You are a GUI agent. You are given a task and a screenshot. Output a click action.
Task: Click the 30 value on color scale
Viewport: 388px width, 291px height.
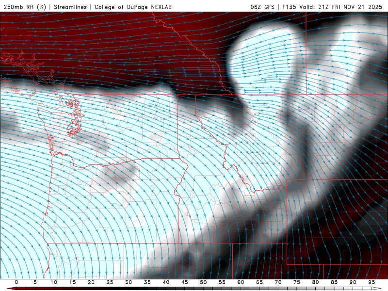click(x=129, y=282)
